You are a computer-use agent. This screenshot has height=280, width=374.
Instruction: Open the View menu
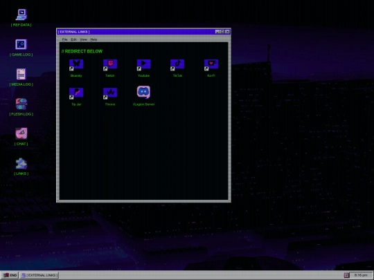tap(83, 39)
